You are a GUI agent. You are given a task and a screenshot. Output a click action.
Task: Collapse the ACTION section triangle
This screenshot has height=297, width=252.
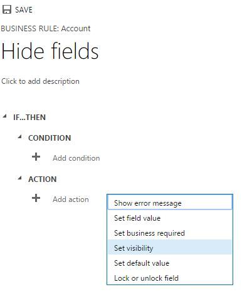point(19,178)
